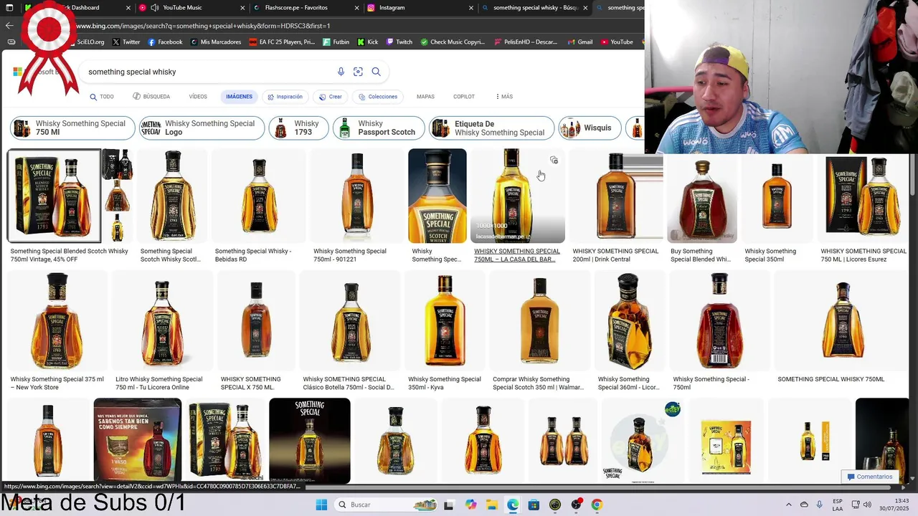Switch to Microsoft Edge in taskbar
918x516 pixels.
coord(513,505)
